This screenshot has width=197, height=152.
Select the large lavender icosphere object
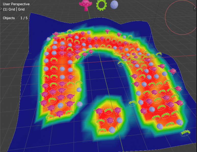coord(114,5)
